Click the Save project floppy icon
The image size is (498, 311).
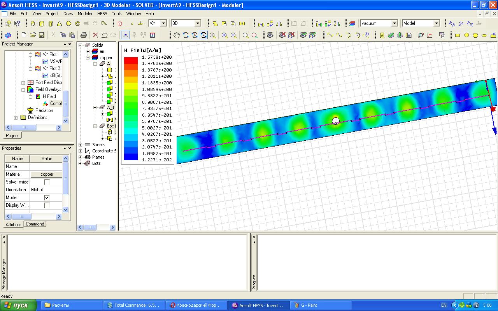pos(42,35)
